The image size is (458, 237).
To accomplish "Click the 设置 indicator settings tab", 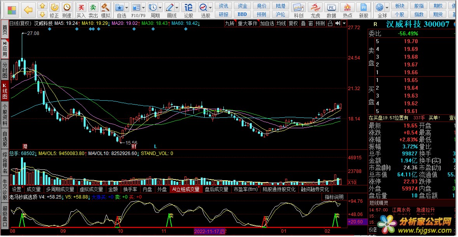I will 17,190.
